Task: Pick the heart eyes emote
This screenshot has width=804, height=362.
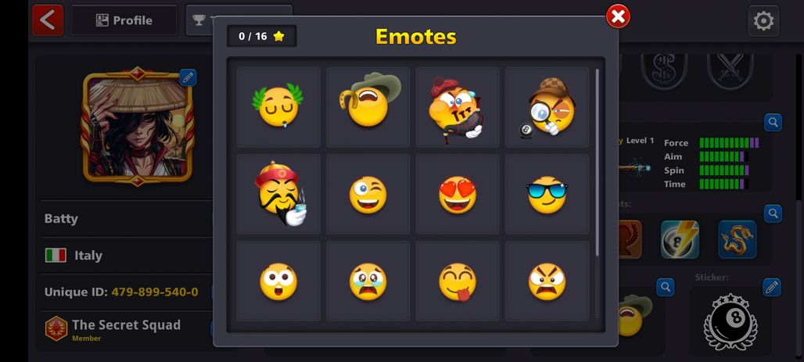Action: coord(458,195)
